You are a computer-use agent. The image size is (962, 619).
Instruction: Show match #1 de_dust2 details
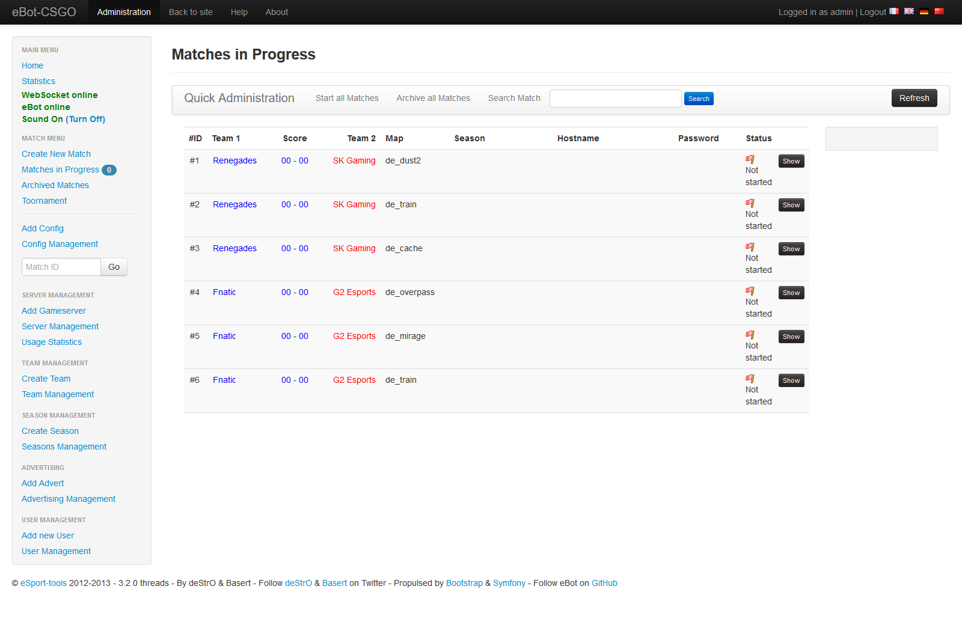click(x=791, y=161)
